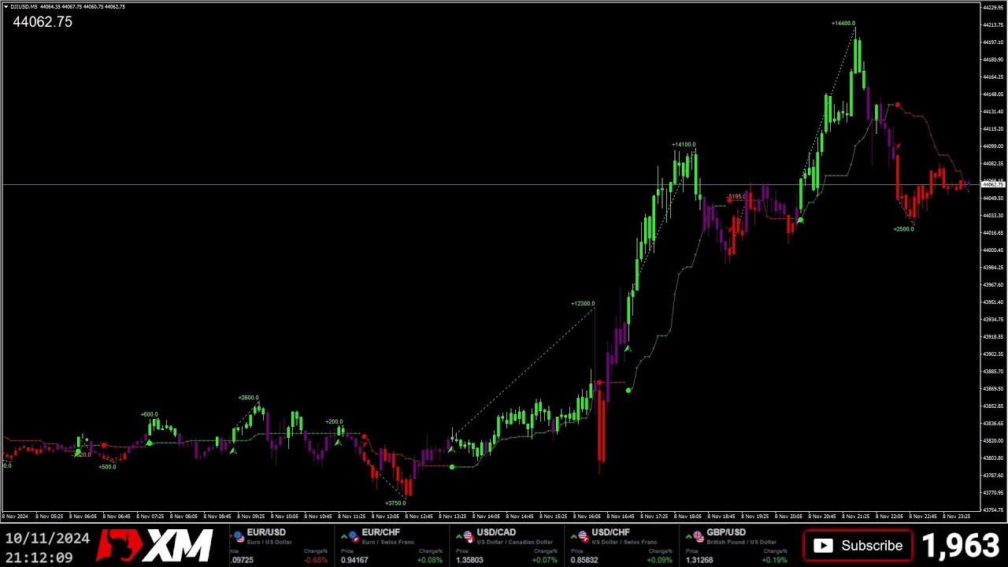Screen dimensions: 1008x567
Task: Click the large 44062.75 price readout
Action: (x=43, y=22)
